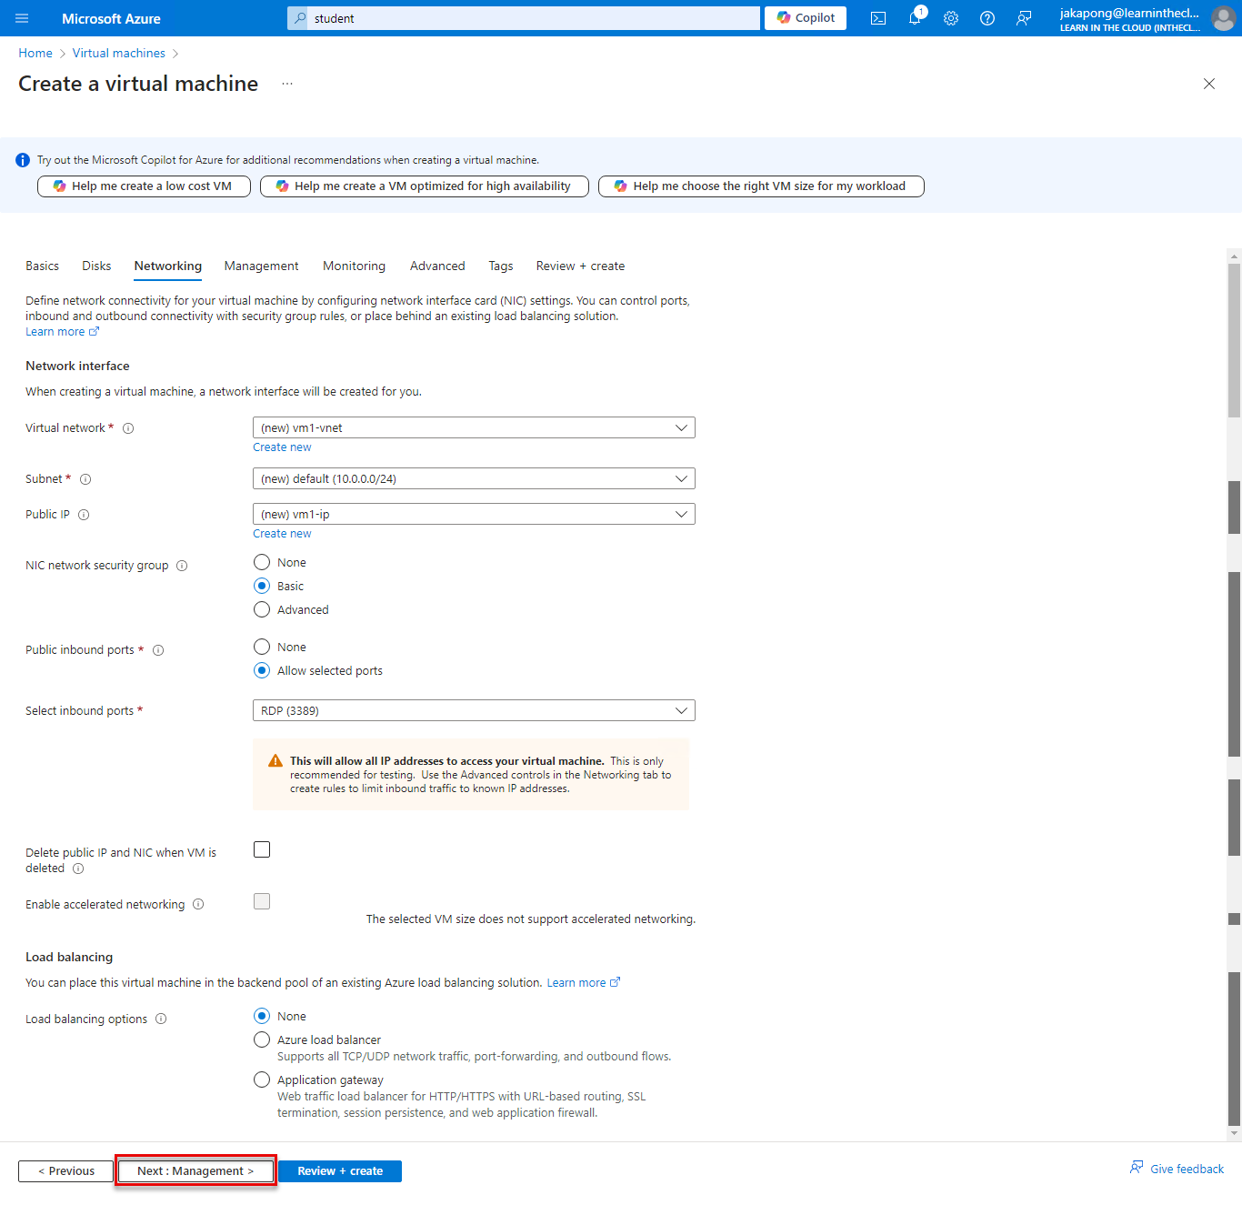Open the account avatar picture

(x=1223, y=18)
